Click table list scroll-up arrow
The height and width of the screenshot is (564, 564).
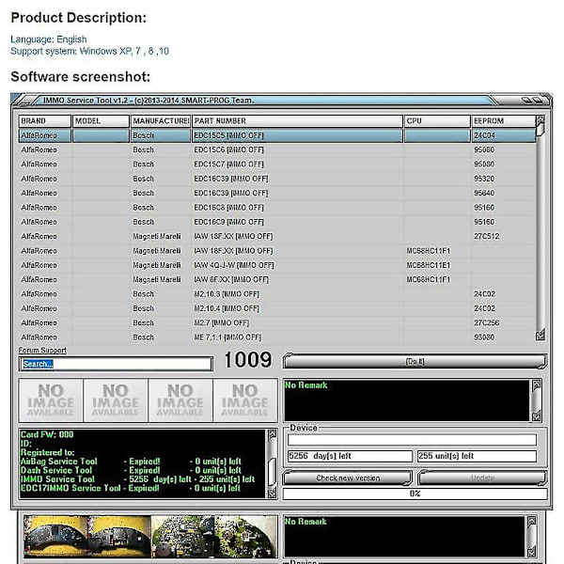coord(540,119)
